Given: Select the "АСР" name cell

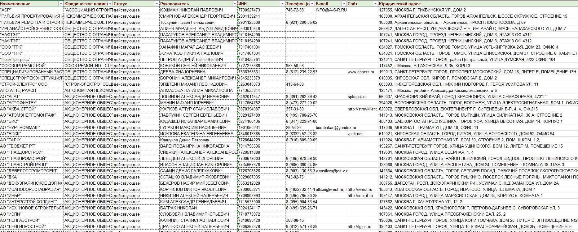Looking at the screenshot, I should coord(32,10).
